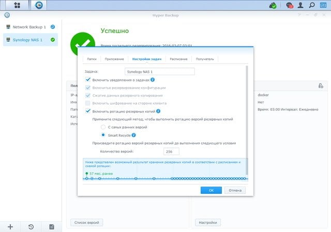Click the OK button in the dialog
This screenshot has height=232, width=331.
pos(211,190)
